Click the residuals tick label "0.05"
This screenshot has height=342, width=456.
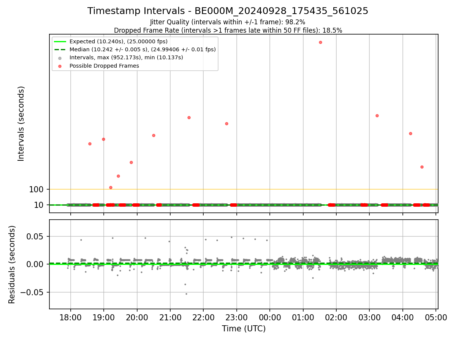[36, 236]
